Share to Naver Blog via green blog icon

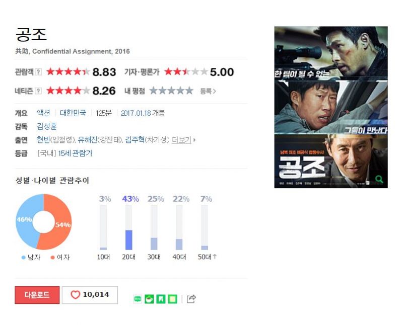[x=138, y=299]
